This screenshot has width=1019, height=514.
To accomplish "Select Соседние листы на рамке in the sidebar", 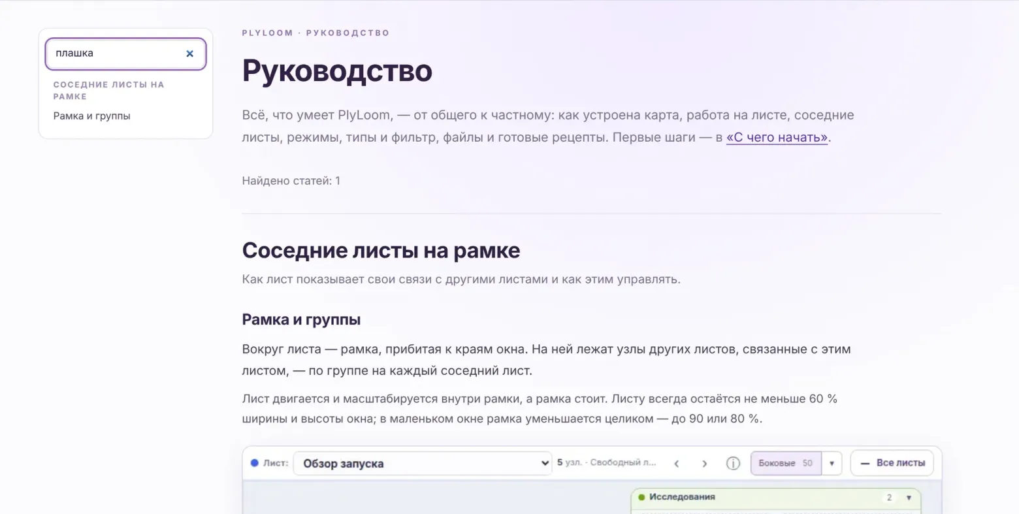I will pyautogui.click(x=108, y=90).
